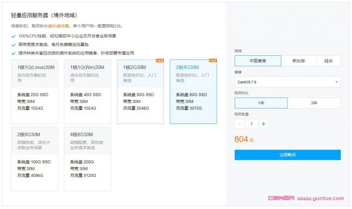The image size is (352, 209).
Task: Set purchase duration to 3年
Action: pos(314,103)
